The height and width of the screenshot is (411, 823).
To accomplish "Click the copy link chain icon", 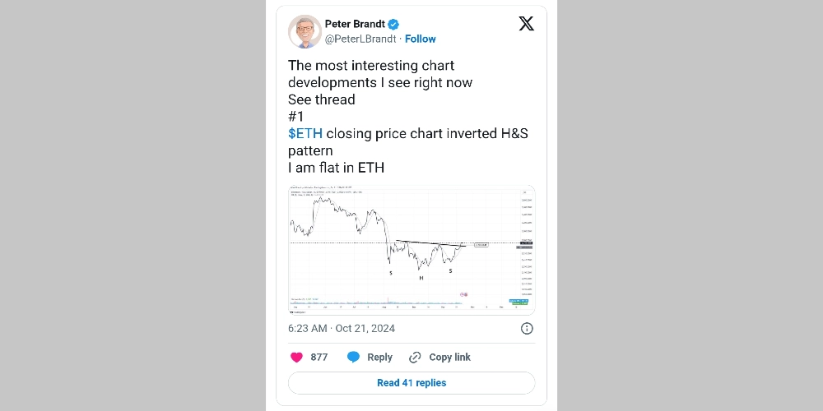I will point(415,357).
